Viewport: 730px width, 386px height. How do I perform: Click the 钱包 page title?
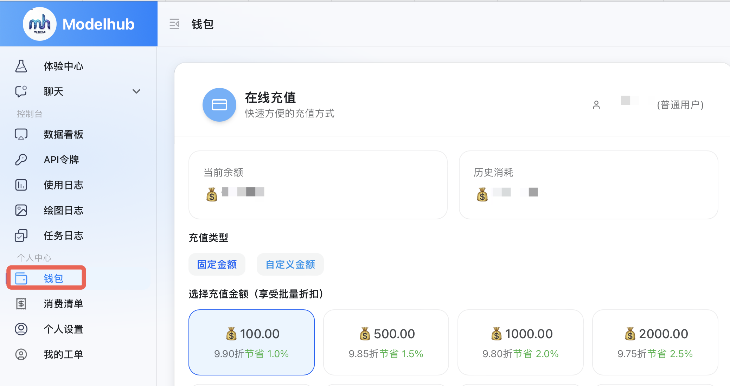pos(203,24)
